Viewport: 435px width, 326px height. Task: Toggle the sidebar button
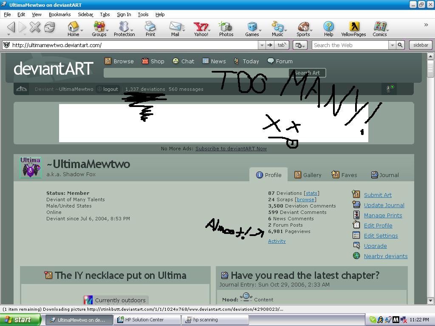tap(421, 45)
